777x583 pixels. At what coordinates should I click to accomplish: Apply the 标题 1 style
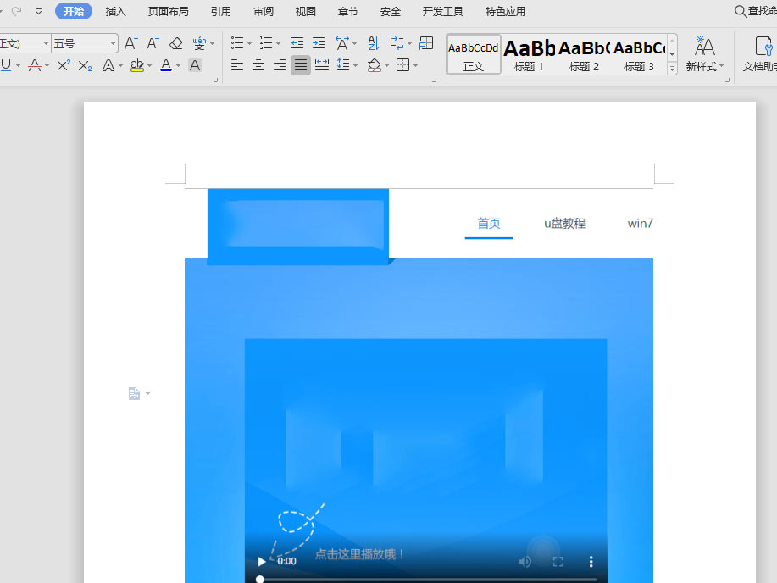[530, 53]
